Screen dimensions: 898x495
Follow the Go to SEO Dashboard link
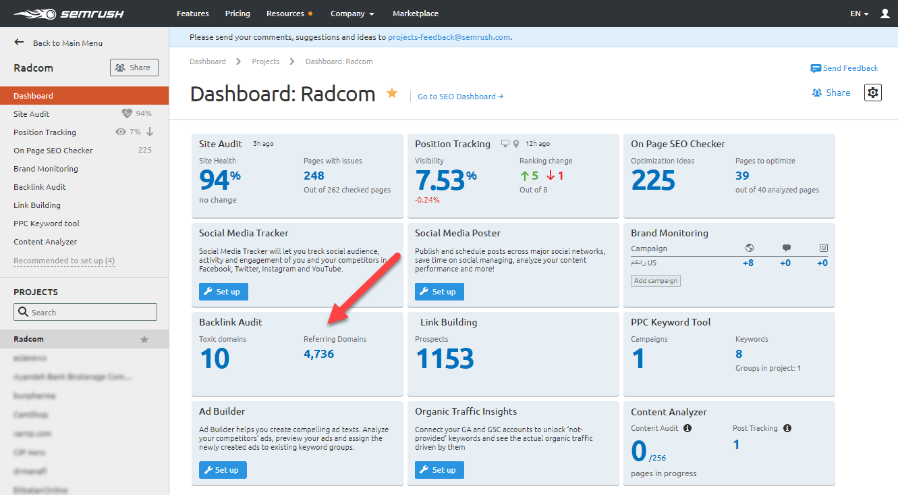pyautogui.click(x=460, y=97)
